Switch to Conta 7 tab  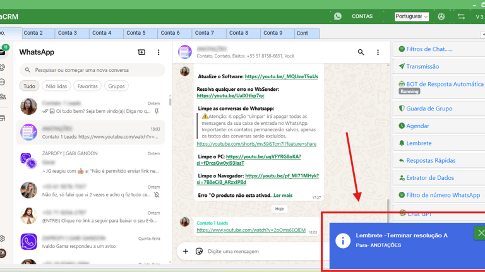pyautogui.click(x=210, y=33)
